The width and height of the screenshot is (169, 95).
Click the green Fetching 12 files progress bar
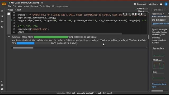(x=51, y=37)
